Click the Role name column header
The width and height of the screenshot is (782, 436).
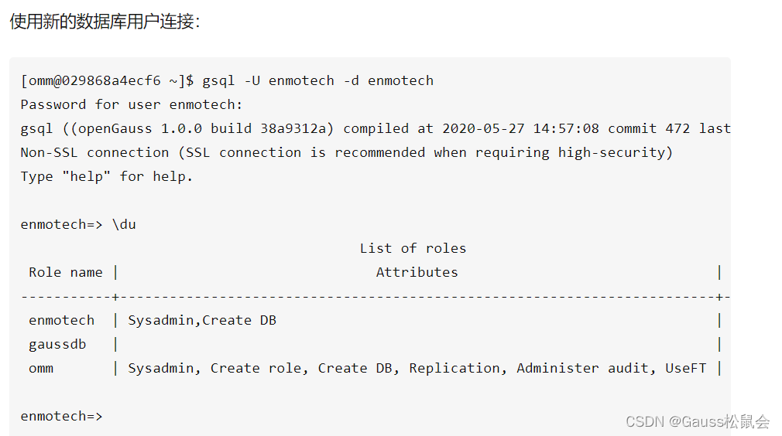[x=65, y=272]
